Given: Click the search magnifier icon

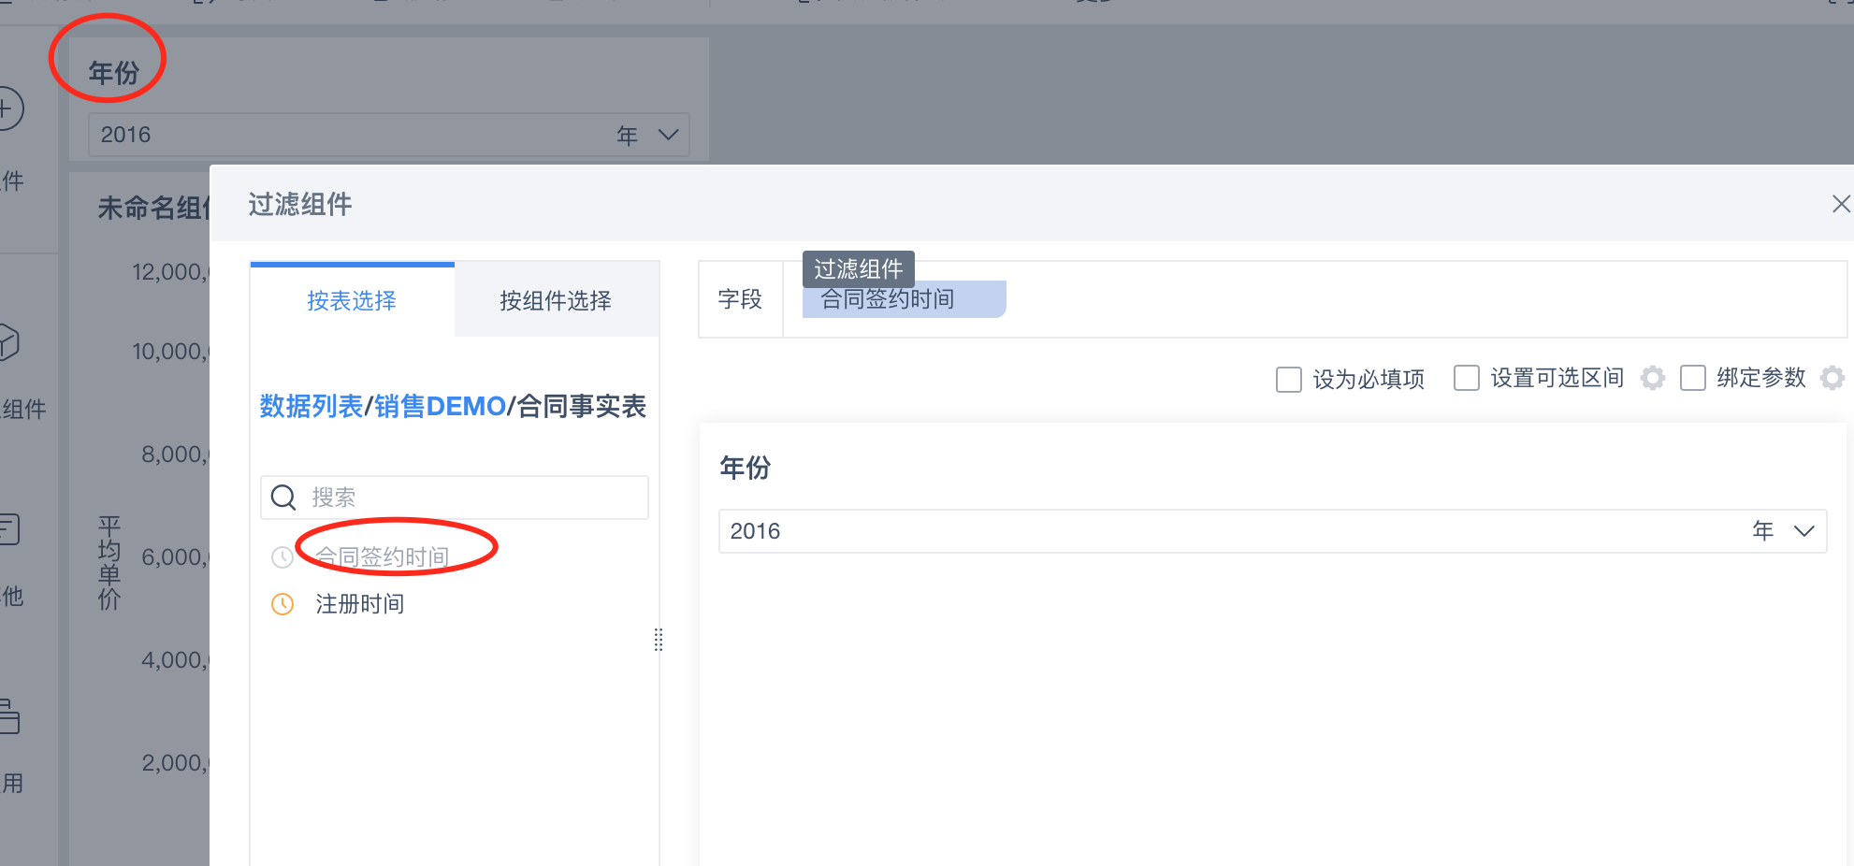Looking at the screenshot, I should (x=283, y=498).
